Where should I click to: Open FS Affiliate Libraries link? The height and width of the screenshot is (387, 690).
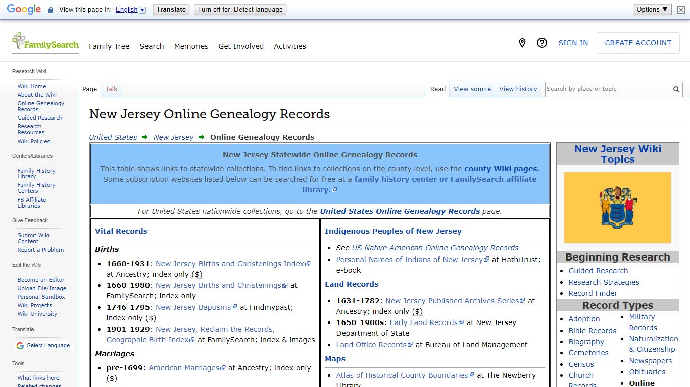pyautogui.click(x=32, y=203)
